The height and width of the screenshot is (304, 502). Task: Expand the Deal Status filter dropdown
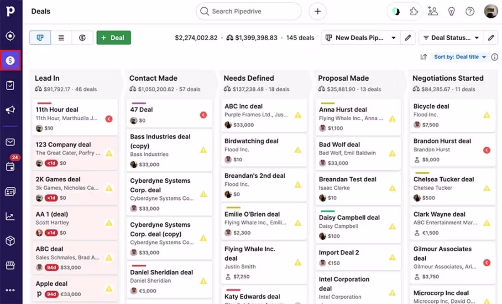(x=451, y=38)
